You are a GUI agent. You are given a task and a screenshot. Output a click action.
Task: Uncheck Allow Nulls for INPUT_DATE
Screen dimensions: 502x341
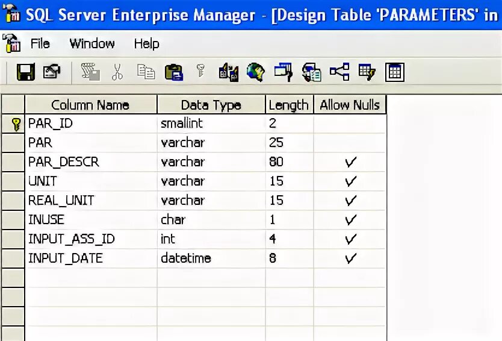[x=350, y=258]
